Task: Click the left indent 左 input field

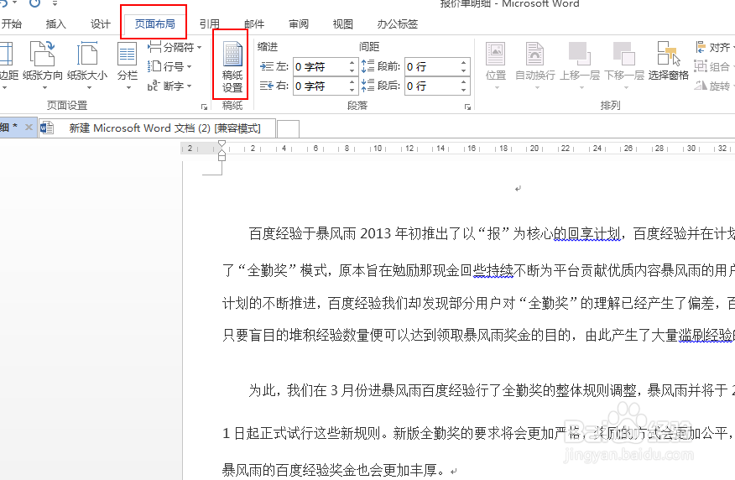Action: [321, 67]
